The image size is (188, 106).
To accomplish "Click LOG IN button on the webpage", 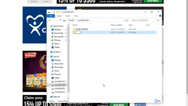I will pos(46,1).
